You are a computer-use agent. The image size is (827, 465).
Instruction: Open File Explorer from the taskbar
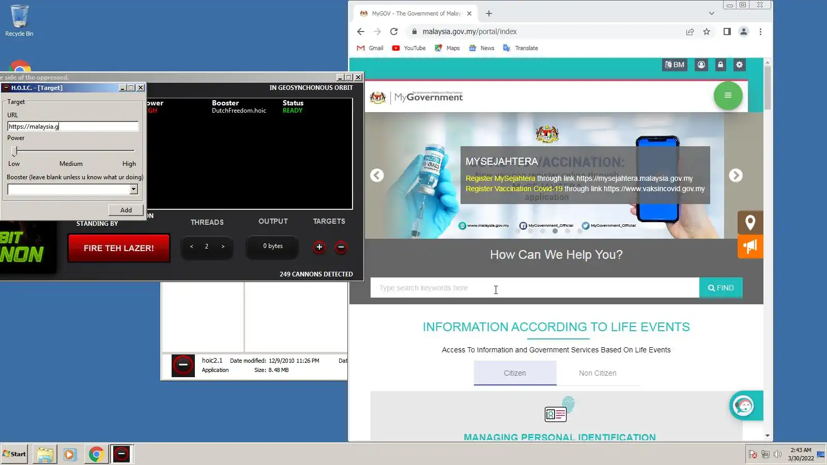click(x=45, y=454)
